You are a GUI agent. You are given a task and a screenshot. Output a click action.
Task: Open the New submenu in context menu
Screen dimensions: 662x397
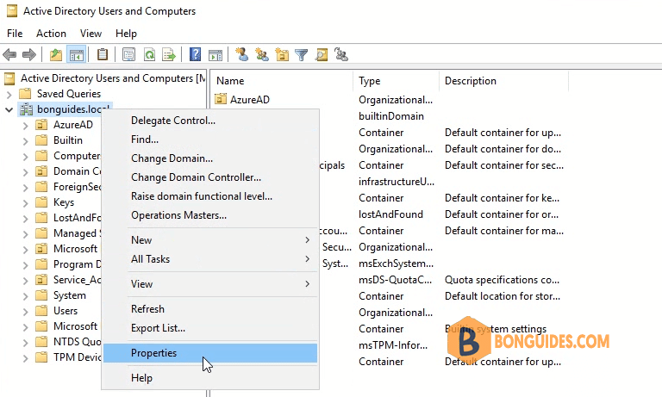coord(210,240)
